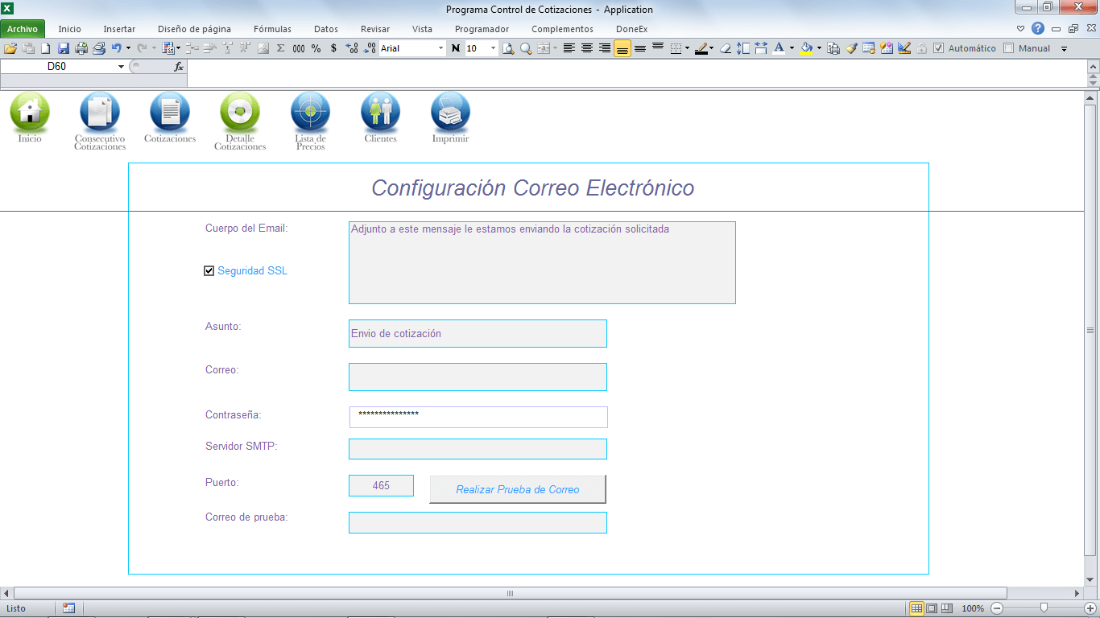The width and height of the screenshot is (1100, 618).
Task: Switch to Page Layout view in status bar
Action: coord(932,608)
